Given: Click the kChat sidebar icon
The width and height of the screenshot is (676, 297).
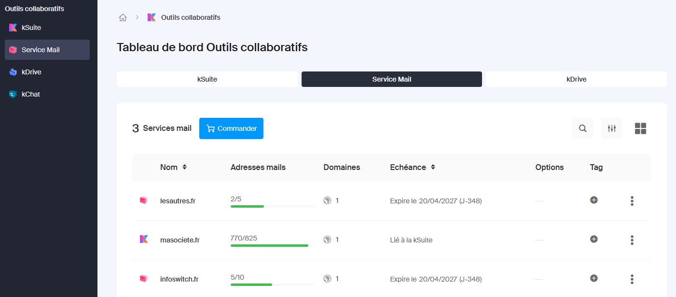Looking at the screenshot, I should point(13,94).
